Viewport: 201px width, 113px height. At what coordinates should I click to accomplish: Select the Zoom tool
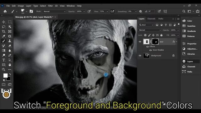(x=3, y=69)
